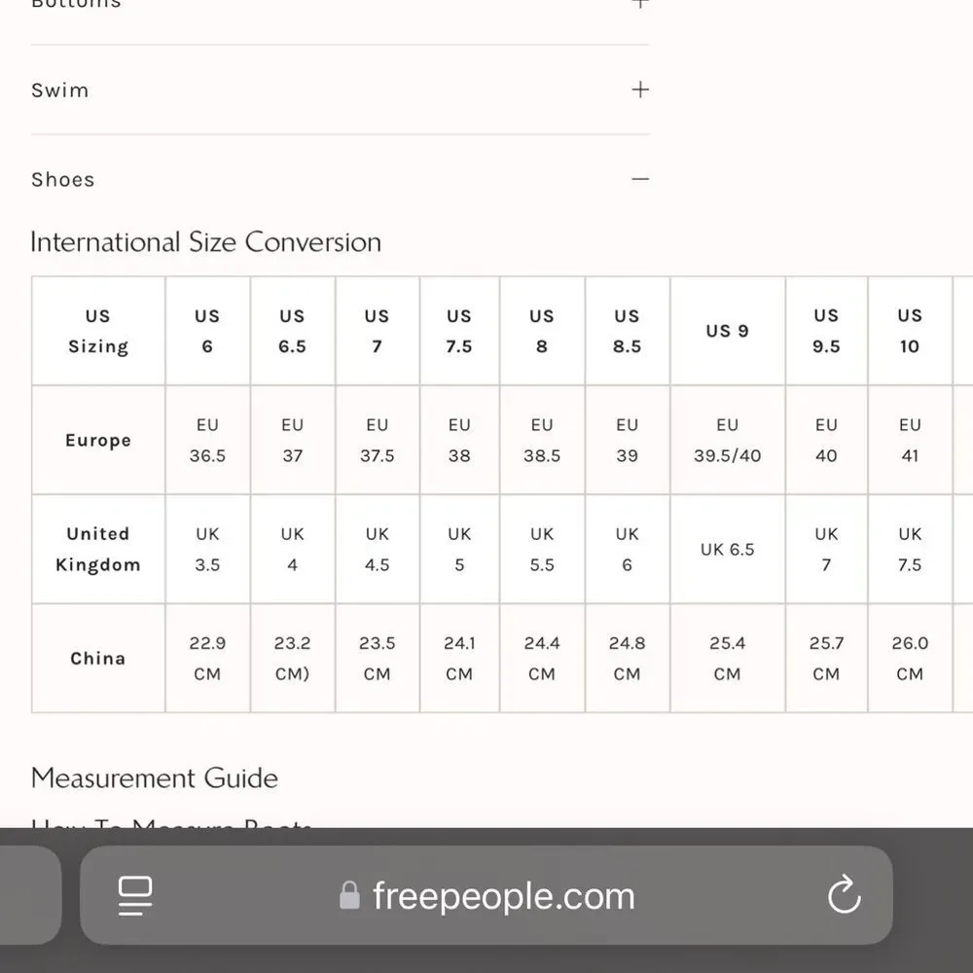
Task: Open the reader/page menu icon
Action: [x=134, y=895]
